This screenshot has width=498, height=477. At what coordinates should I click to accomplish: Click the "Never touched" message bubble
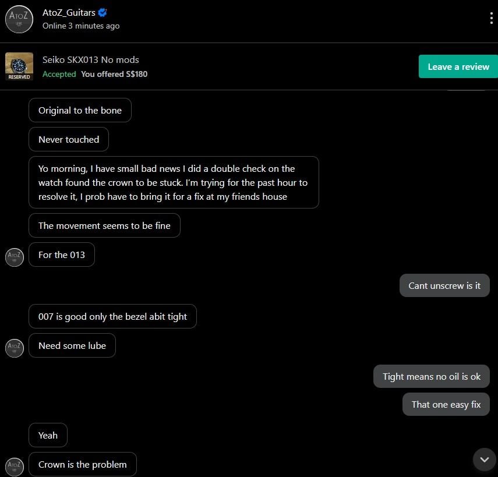pyautogui.click(x=69, y=139)
